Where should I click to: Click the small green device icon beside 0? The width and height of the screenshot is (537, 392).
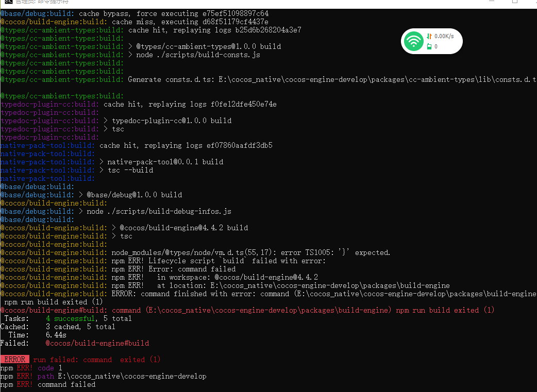click(x=429, y=46)
